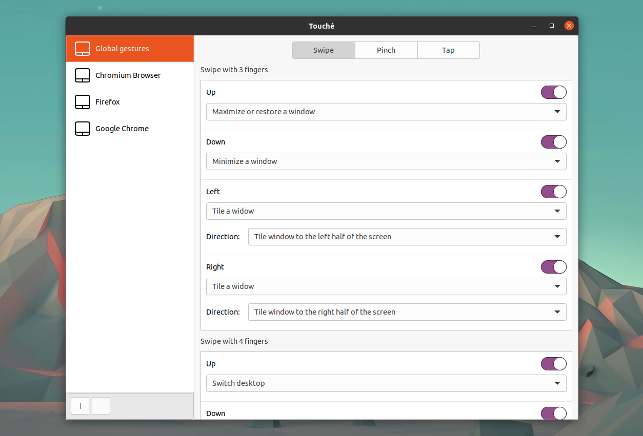Disable the 3-finger swipe Up gesture
643x436 pixels.
(x=553, y=92)
